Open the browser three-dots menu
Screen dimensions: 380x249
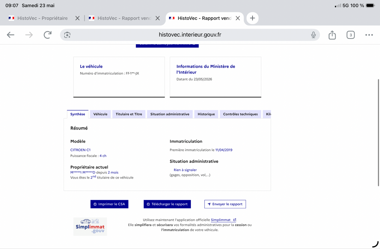[369, 35]
